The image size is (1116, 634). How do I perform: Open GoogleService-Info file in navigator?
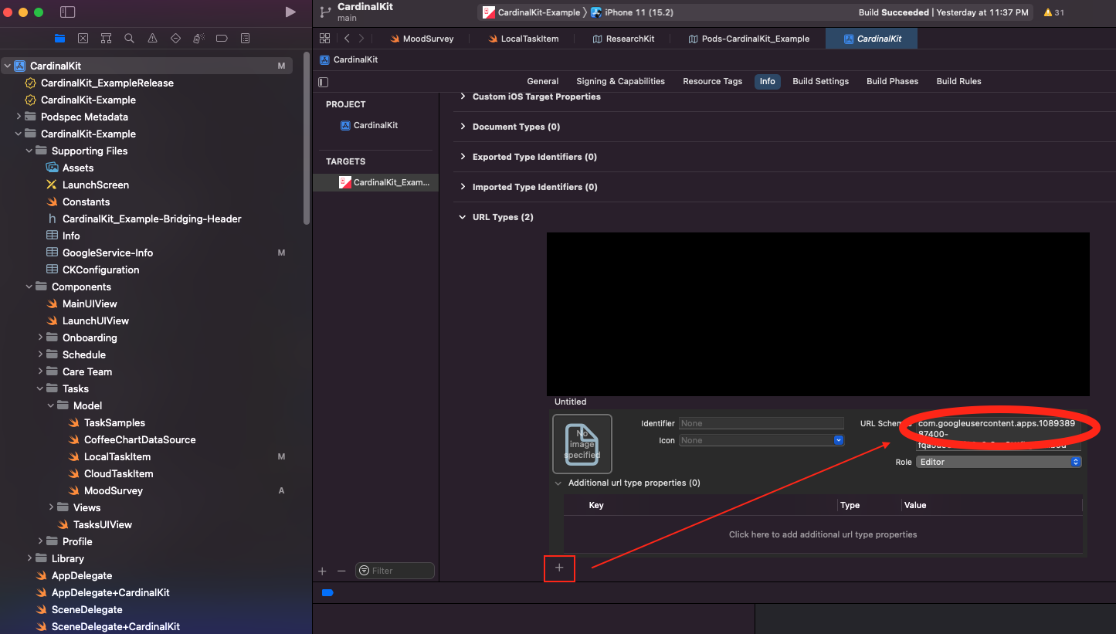click(107, 253)
